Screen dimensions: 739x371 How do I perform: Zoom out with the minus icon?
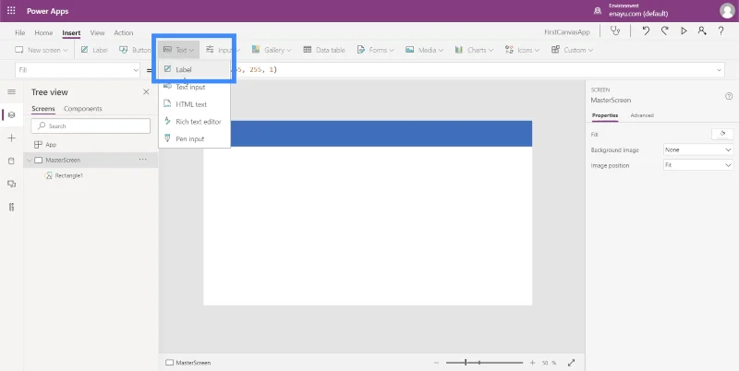pos(436,363)
